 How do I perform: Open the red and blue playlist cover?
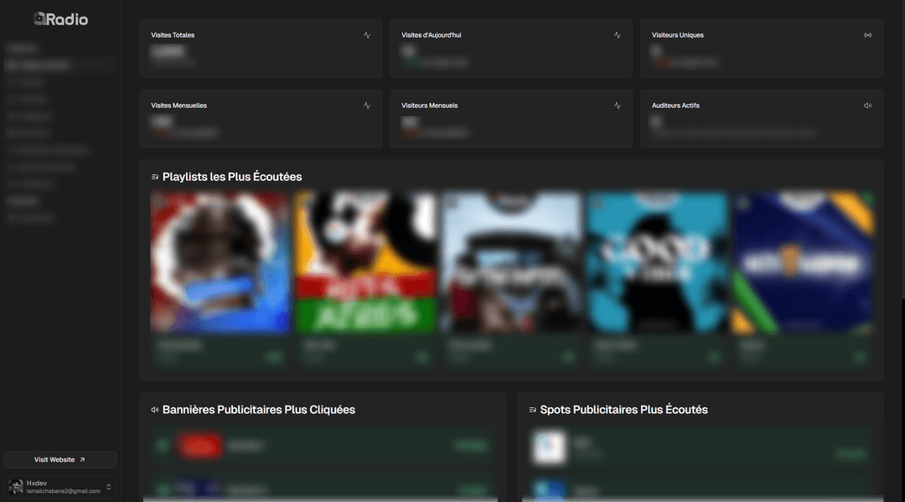coord(220,262)
